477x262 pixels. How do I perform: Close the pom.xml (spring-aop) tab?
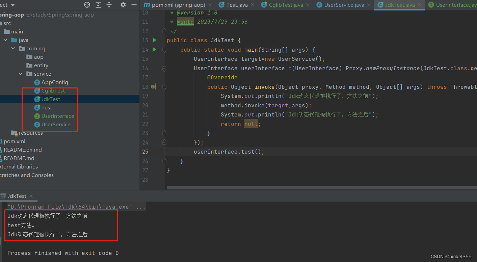[x=210, y=5]
